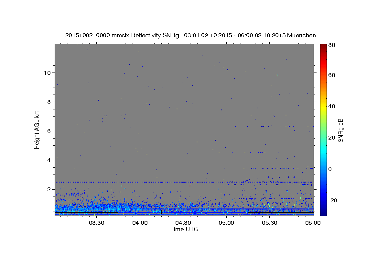Click the 05:30 time tick label
This screenshot has height=259, width=388.
(x=270, y=223)
